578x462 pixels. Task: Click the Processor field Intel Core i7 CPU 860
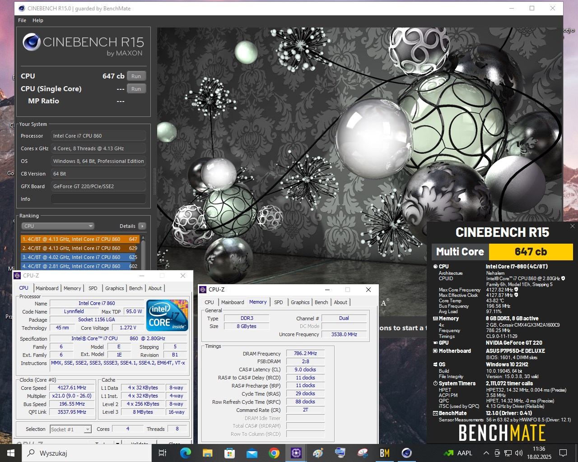click(98, 136)
